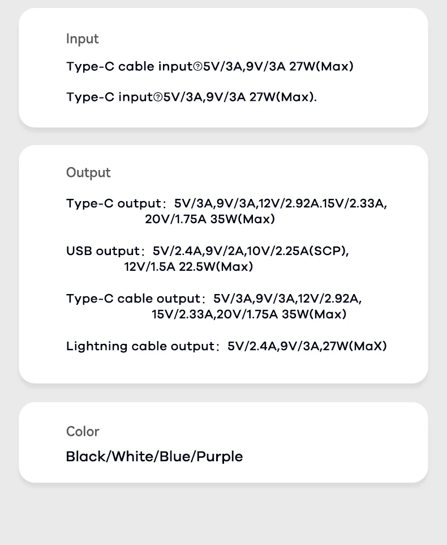The height and width of the screenshot is (545, 447).
Task: Click the 'Type-C cable output' label text
Action: pyautogui.click(x=134, y=299)
